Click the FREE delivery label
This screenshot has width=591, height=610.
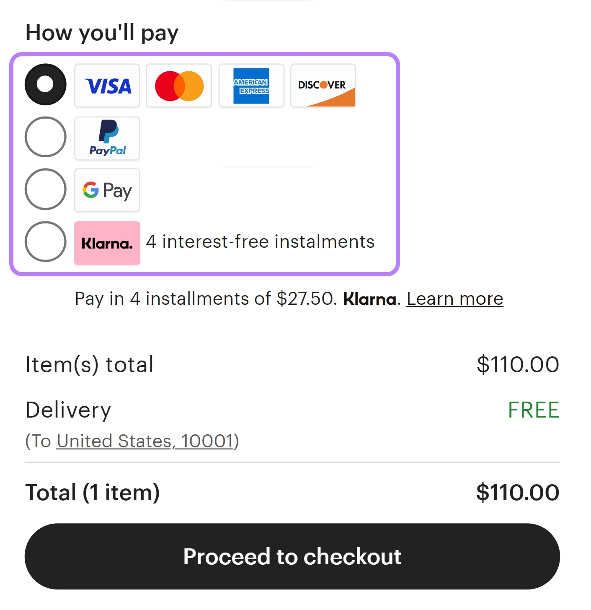pyautogui.click(x=533, y=410)
